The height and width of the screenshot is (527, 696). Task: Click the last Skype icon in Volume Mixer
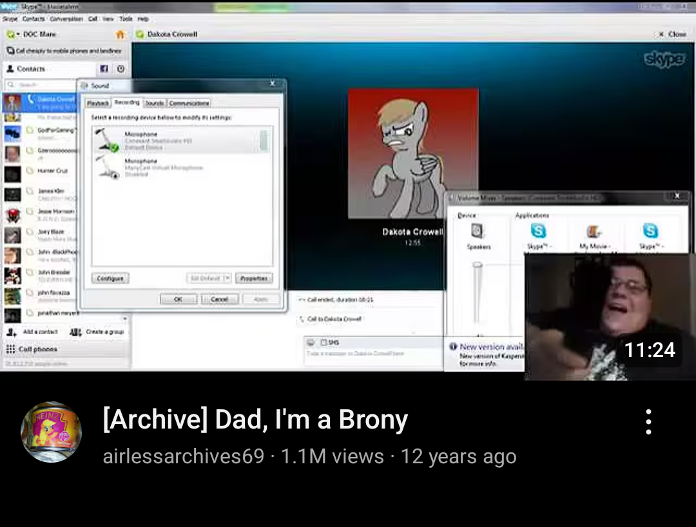[650, 231]
